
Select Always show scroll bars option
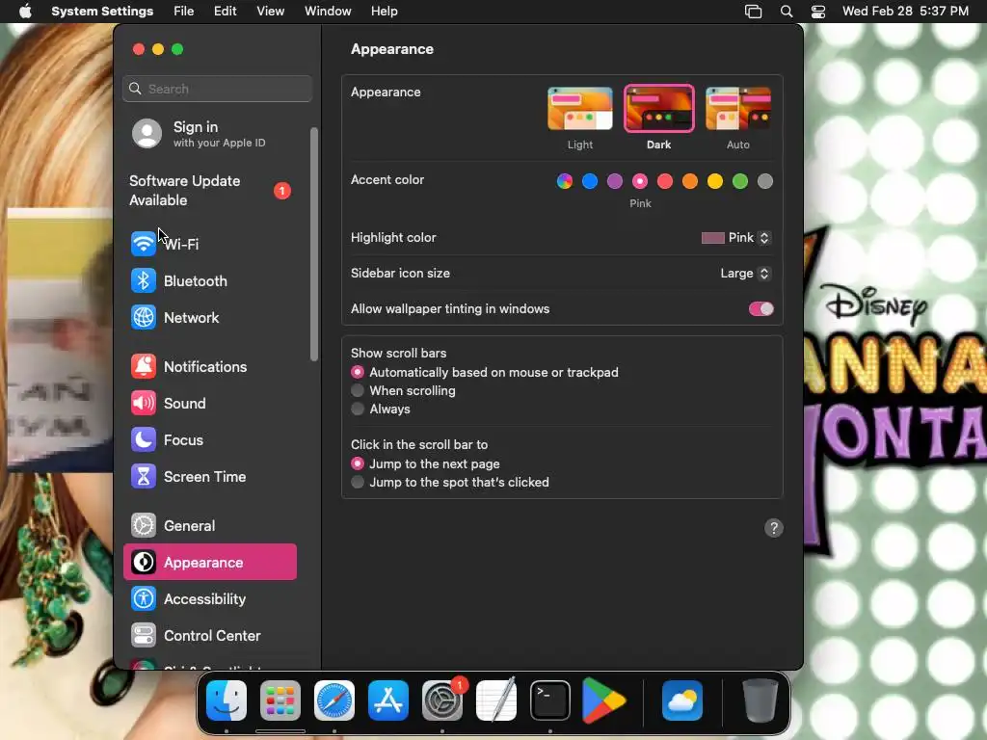pos(358,409)
